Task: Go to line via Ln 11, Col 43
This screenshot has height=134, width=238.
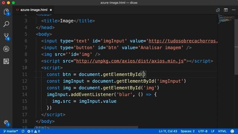Action: coord(168,131)
